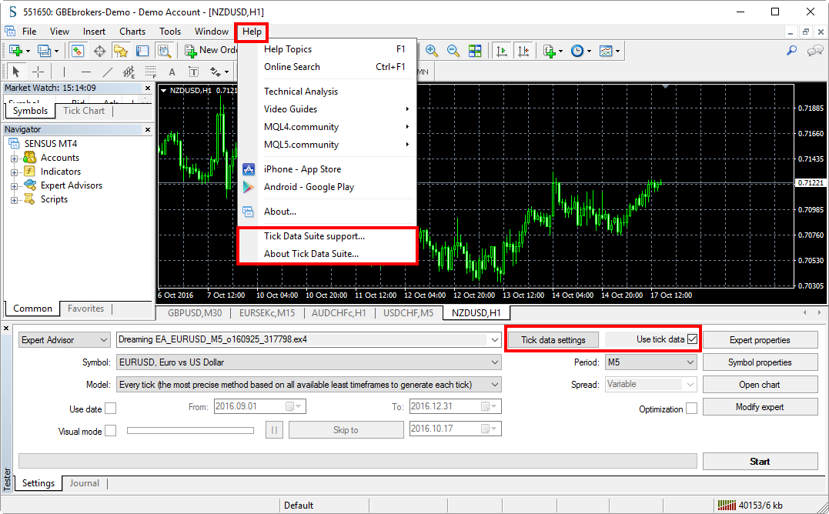Toggle the Market Watch toolbar icon
This screenshot has width=829, height=514.
pyautogui.click(x=78, y=51)
